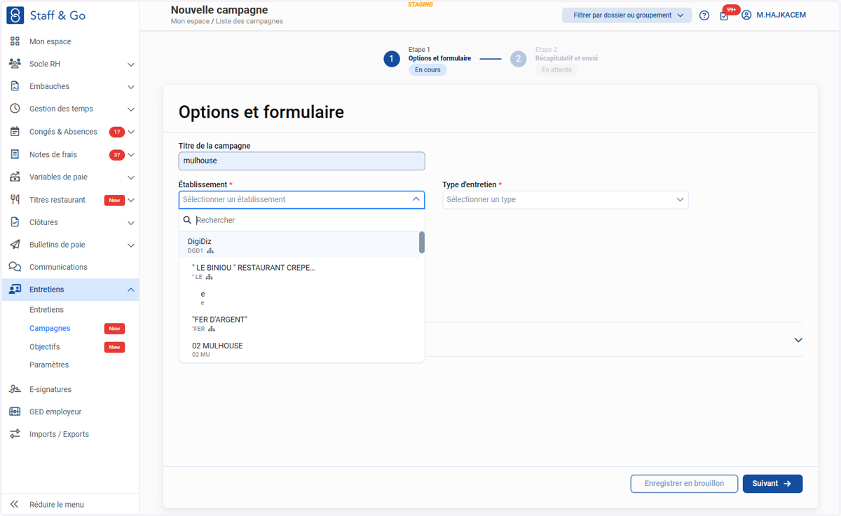Expand the Socle RH menu chevron
The height and width of the screenshot is (516, 841).
[130, 64]
